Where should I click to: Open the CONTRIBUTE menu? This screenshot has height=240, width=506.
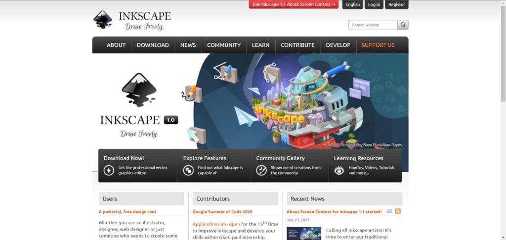297,45
